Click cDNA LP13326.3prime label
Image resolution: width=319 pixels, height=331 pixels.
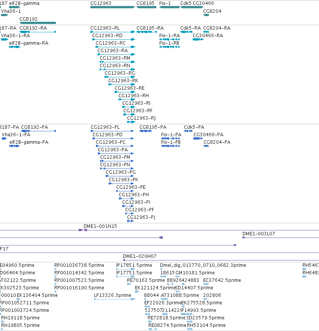(112, 295)
